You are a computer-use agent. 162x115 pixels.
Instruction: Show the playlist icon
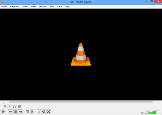(x=39, y=111)
